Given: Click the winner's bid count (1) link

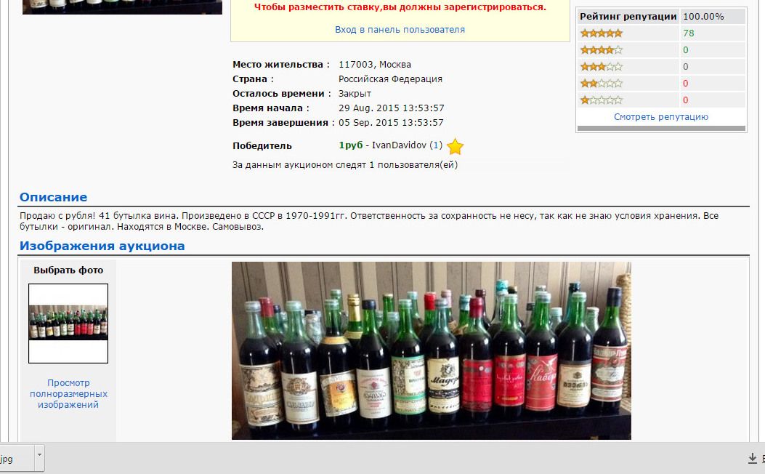Looking at the screenshot, I should pyautogui.click(x=436, y=145).
